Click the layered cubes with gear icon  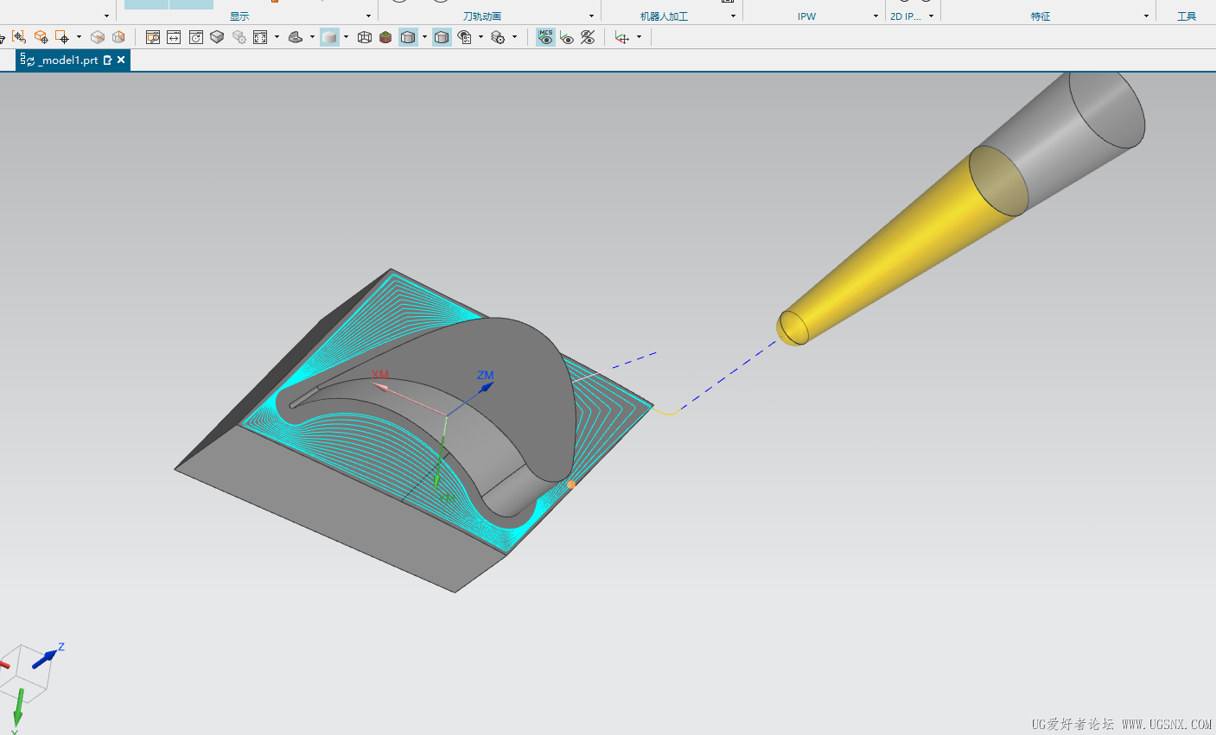pos(498,37)
